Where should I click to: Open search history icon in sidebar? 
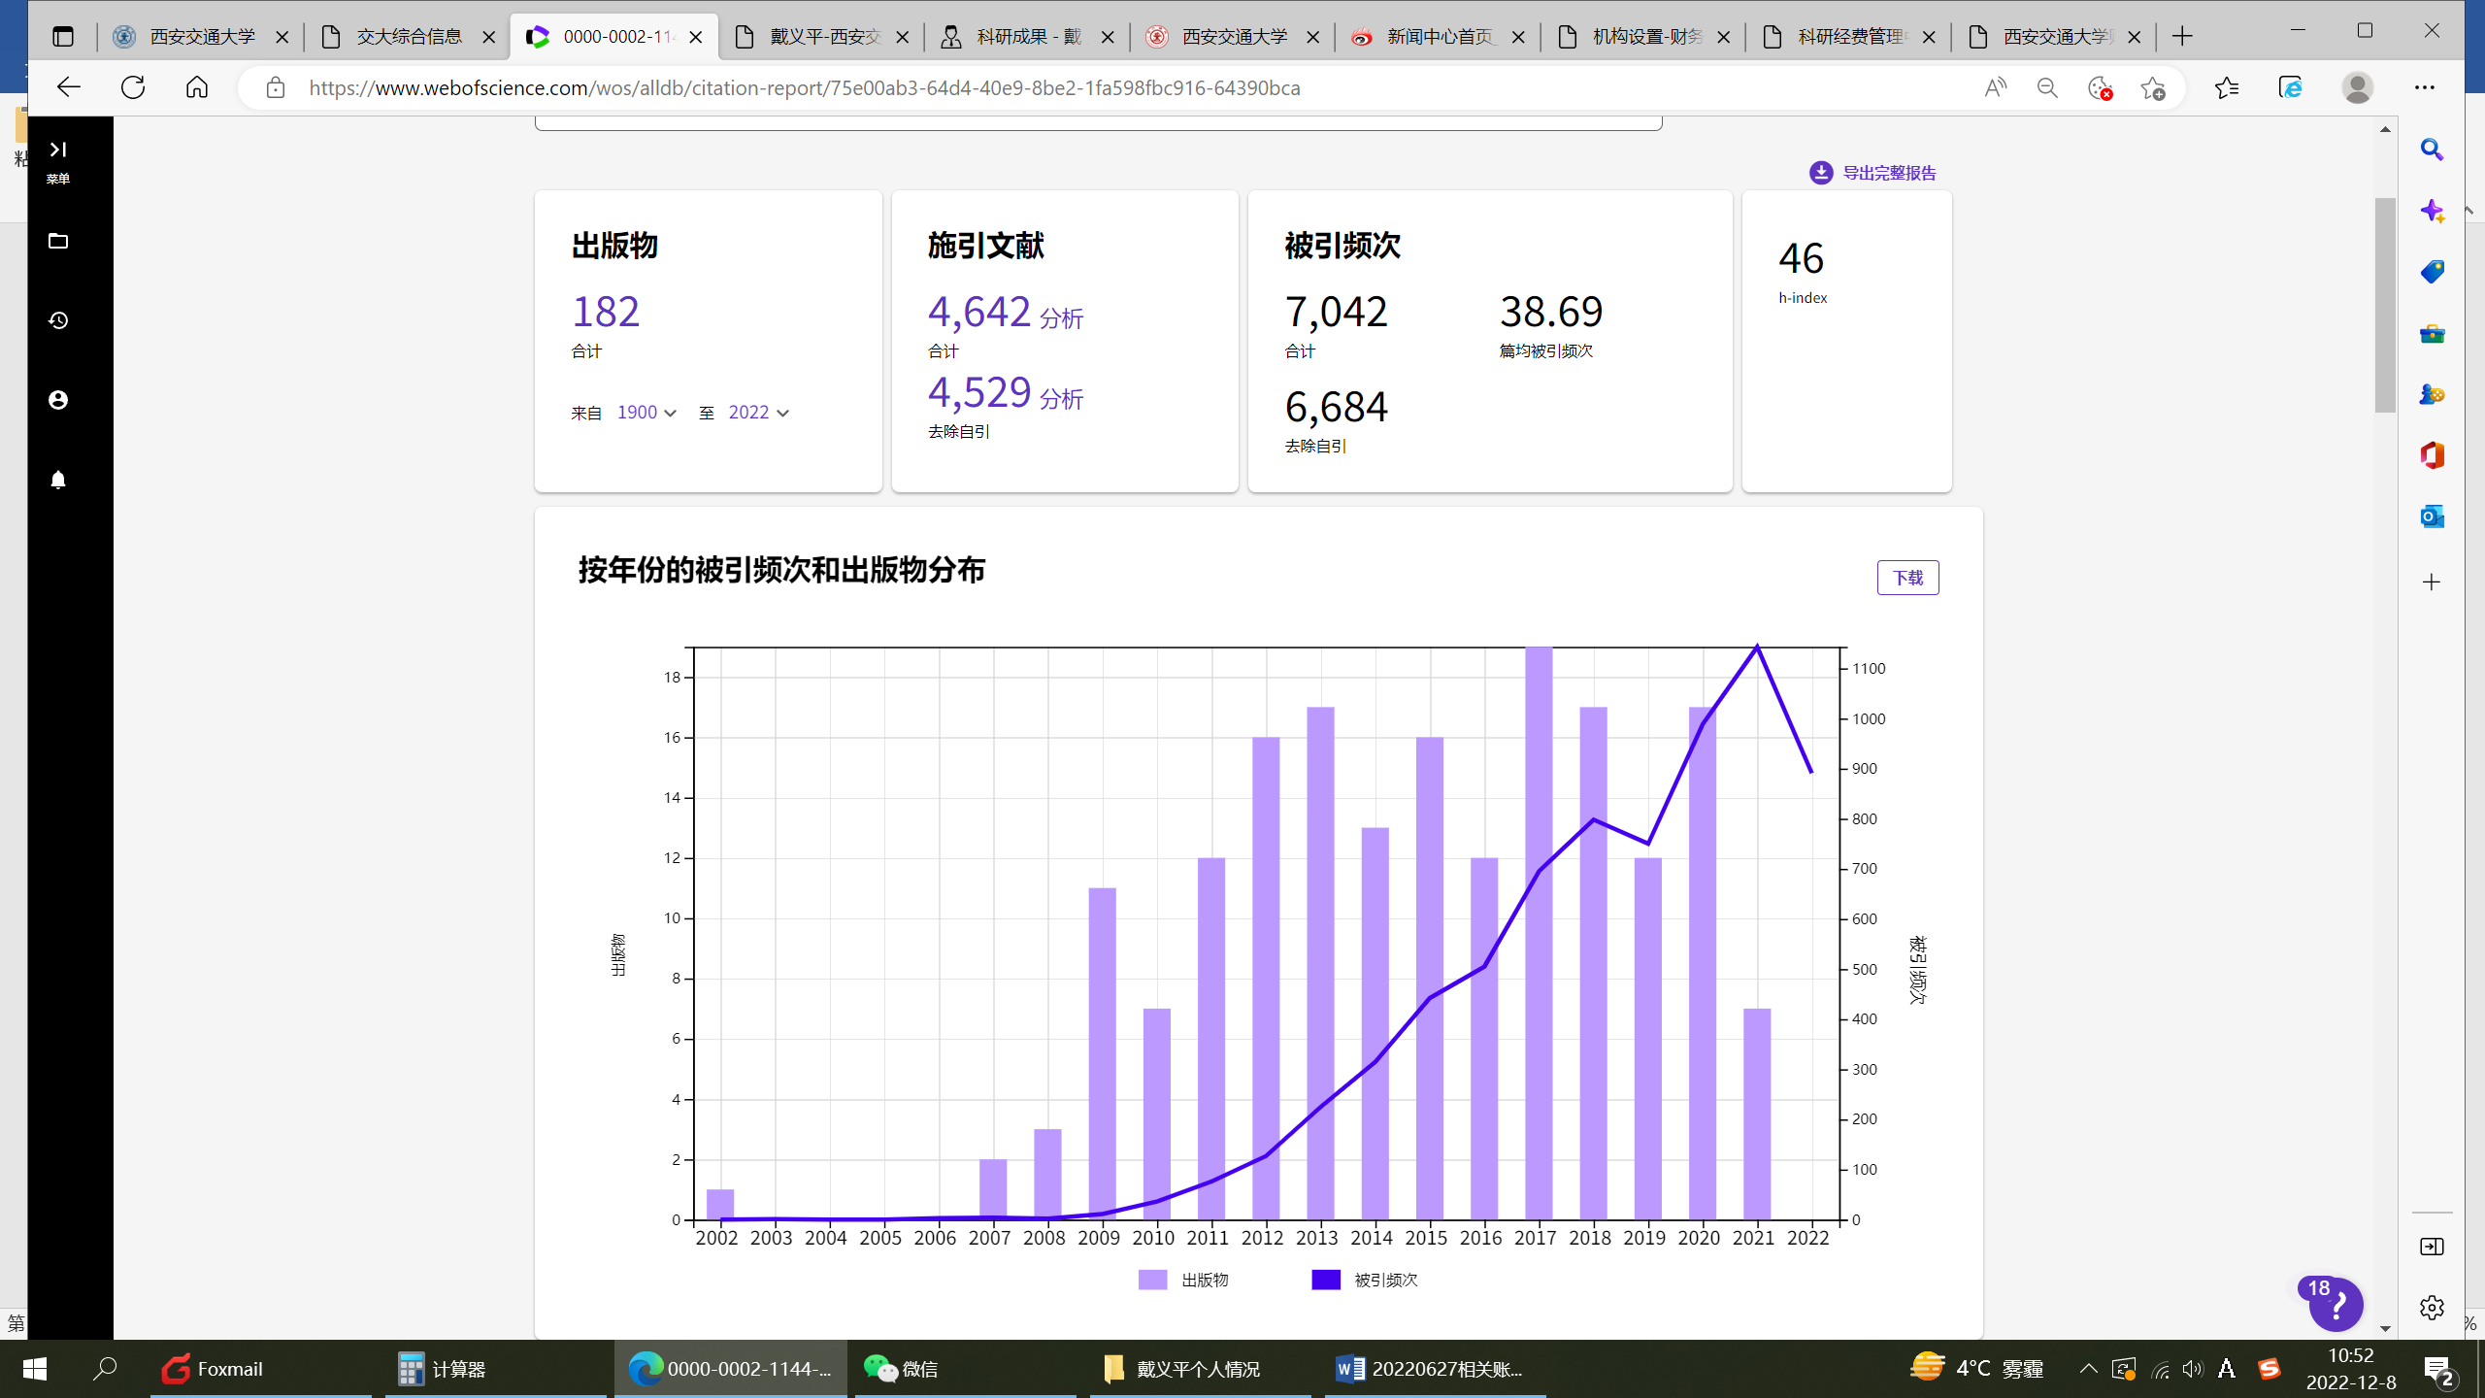pyautogui.click(x=58, y=320)
